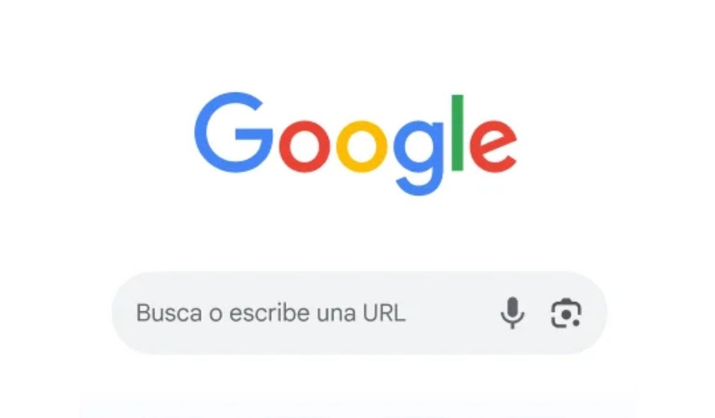Image resolution: width=715 pixels, height=418 pixels.
Task: Click the blue capital G of the logo
Action: point(234,132)
